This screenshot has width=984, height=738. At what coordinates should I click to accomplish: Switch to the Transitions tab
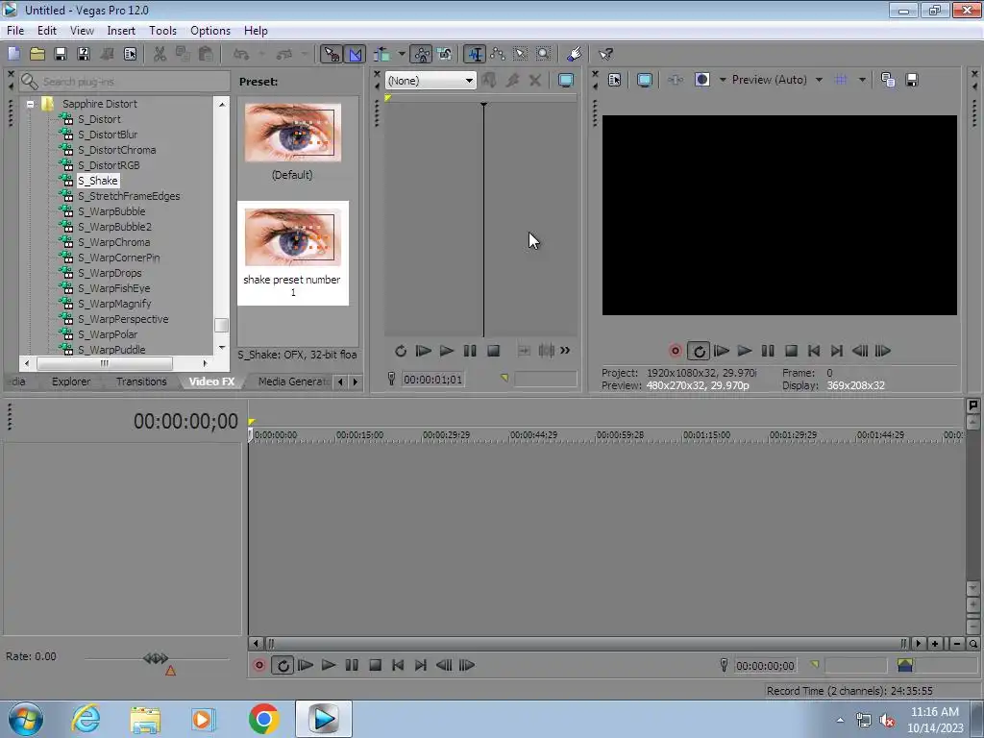coord(141,381)
